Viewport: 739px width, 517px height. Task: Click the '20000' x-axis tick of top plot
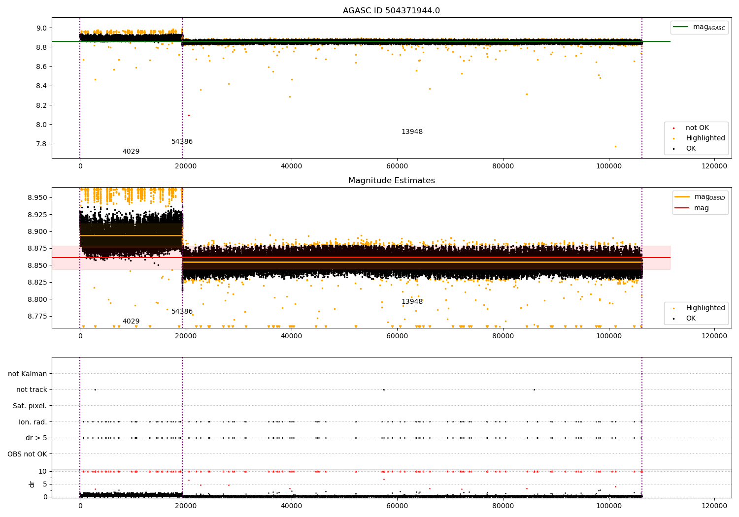186,166
